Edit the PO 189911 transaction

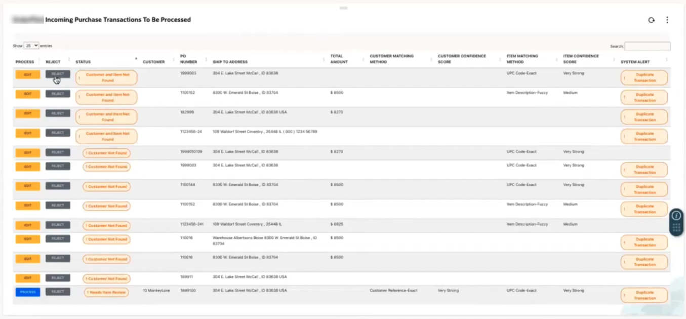(x=28, y=278)
